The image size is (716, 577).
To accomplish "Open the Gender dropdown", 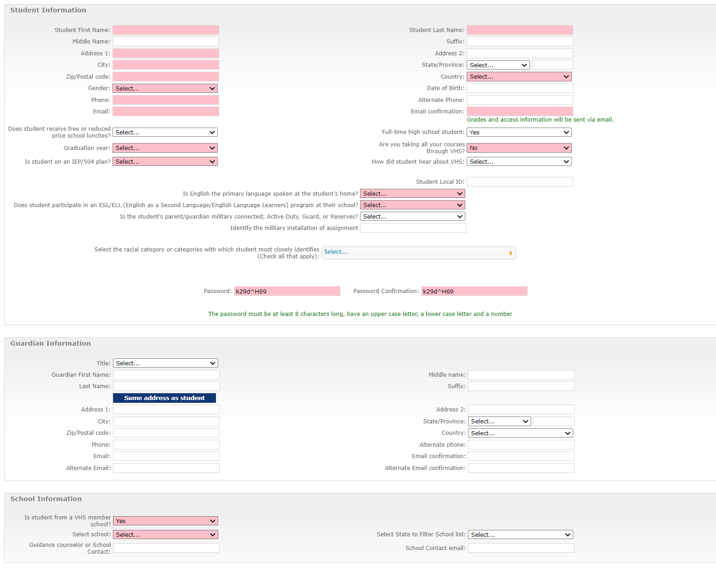I will (x=165, y=88).
